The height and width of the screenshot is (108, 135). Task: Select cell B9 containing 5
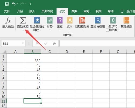(32, 92)
